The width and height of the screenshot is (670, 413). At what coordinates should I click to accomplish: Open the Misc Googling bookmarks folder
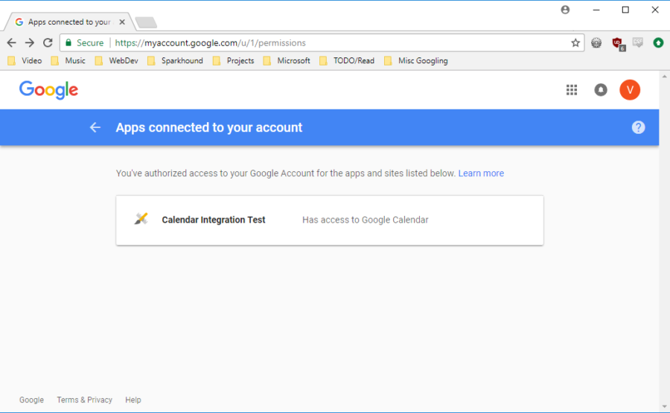[x=416, y=60]
